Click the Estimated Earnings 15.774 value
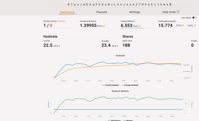 click(165, 25)
